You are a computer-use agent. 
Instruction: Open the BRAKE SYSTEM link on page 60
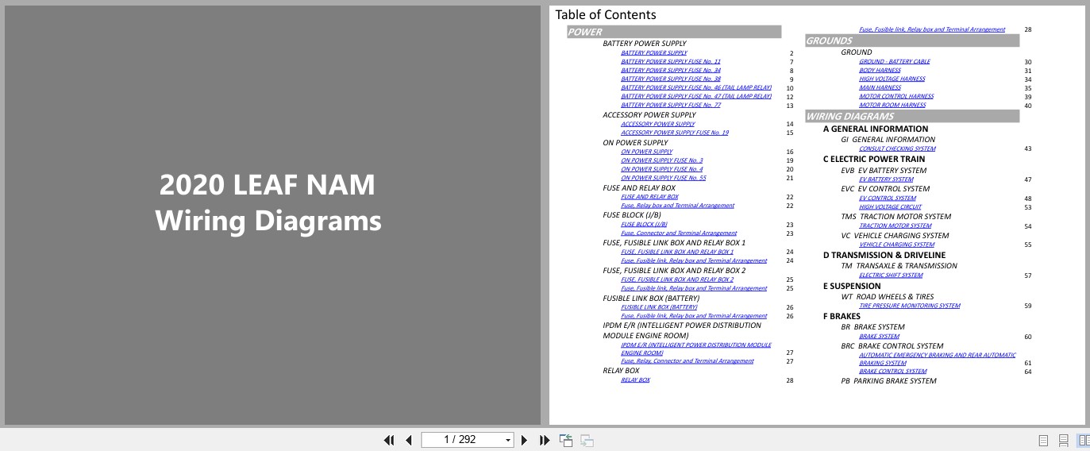pyautogui.click(x=879, y=337)
